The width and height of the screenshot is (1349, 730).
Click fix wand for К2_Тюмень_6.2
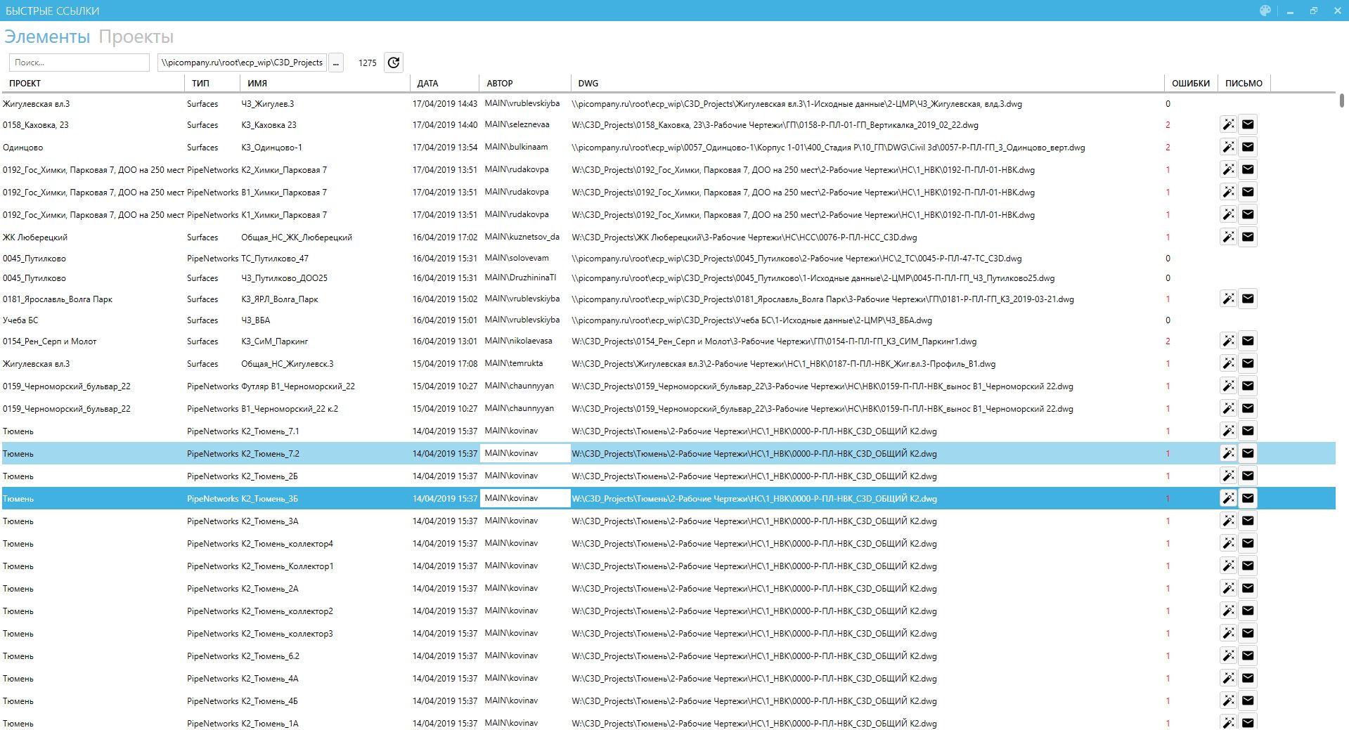tap(1228, 656)
